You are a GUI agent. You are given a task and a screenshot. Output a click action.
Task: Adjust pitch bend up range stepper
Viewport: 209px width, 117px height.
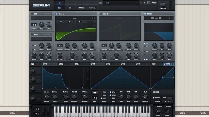click(36, 109)
